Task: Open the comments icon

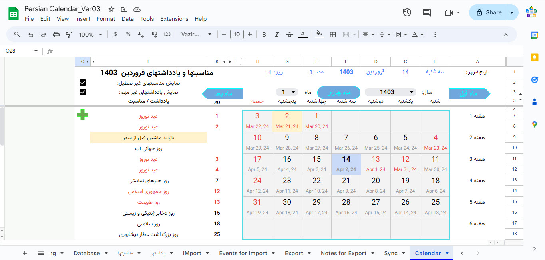Action: pos(427,12)
